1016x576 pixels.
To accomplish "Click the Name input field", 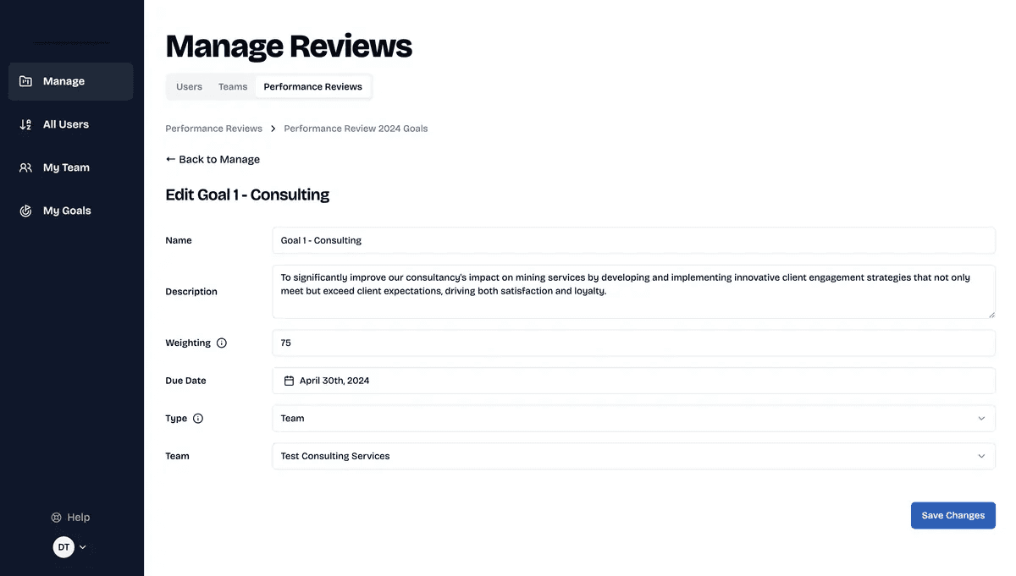I will click(633, 240).
